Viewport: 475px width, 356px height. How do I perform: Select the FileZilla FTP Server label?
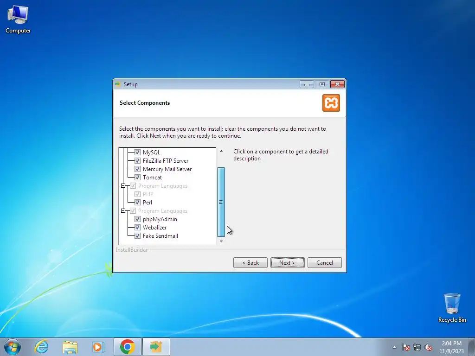coord(166,161)
